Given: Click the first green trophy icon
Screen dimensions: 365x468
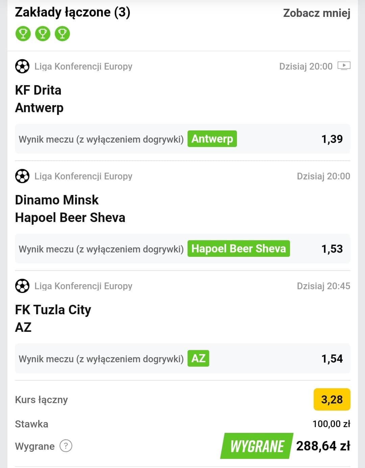Looking at the screenshot, I should (23, 33).
